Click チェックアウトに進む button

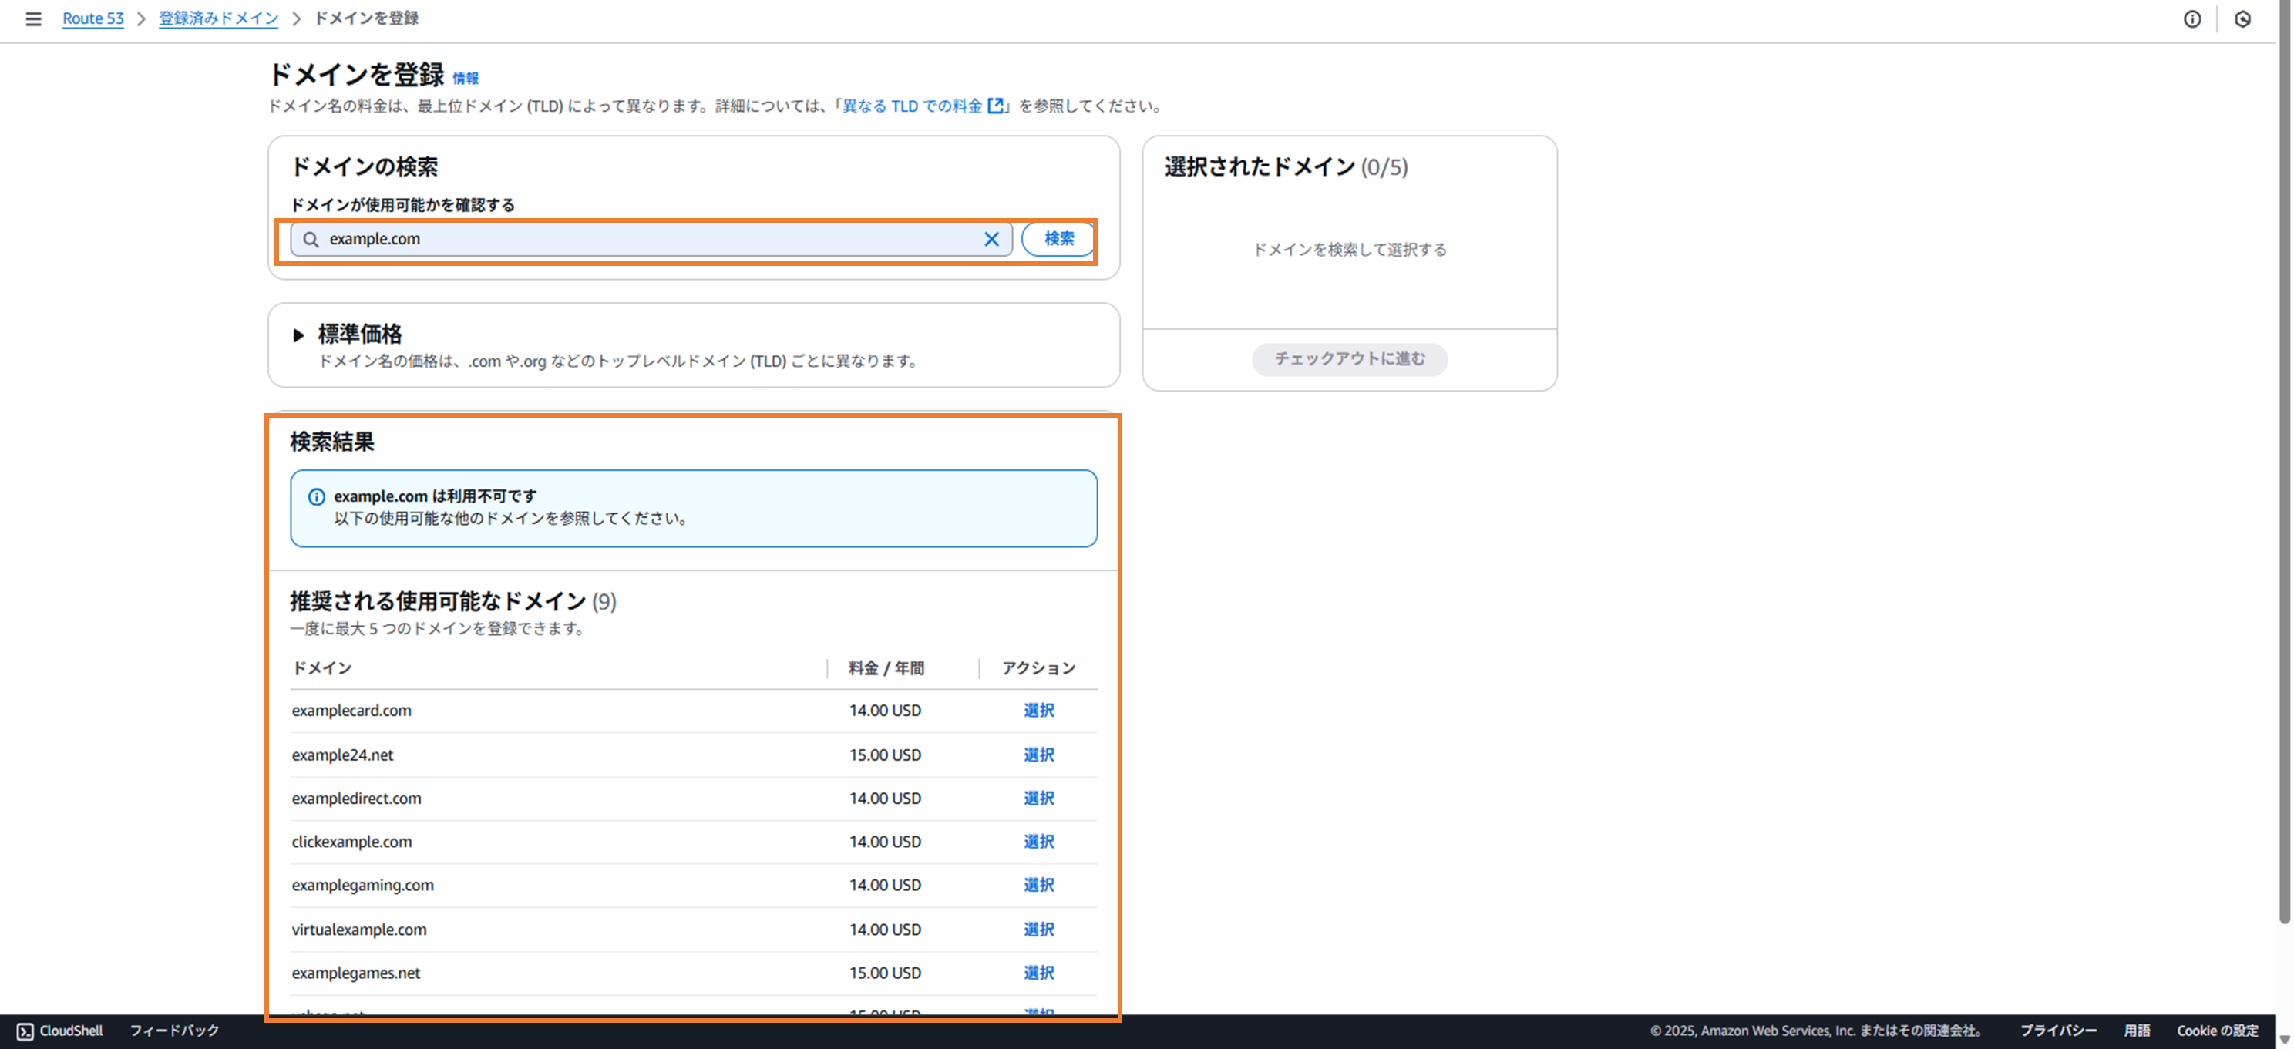tap(1348, 359)
